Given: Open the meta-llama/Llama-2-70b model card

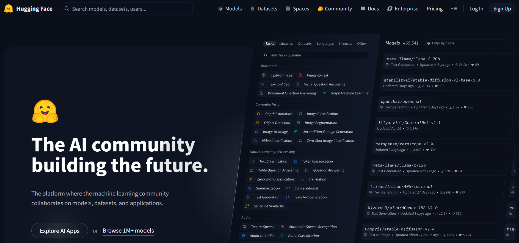Looking at the screenshot, I should tap(449, 61).
